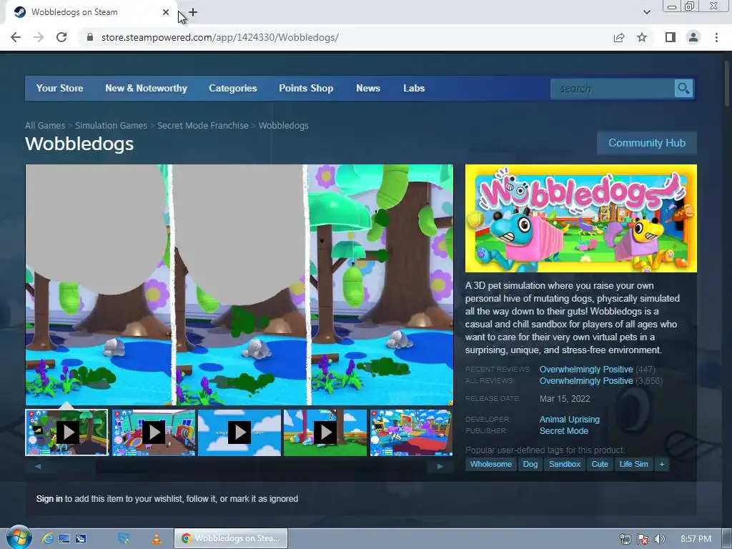Open VLC media player from taskbar
The width and height of the screenshot is (732, 549).
157,539
